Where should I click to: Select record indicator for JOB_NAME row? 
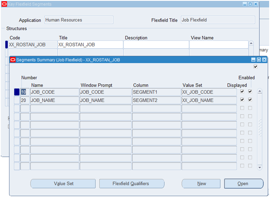point(17,100)
